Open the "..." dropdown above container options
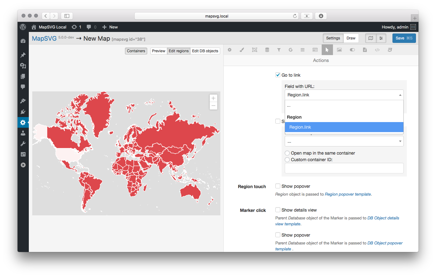 (344, 141)
